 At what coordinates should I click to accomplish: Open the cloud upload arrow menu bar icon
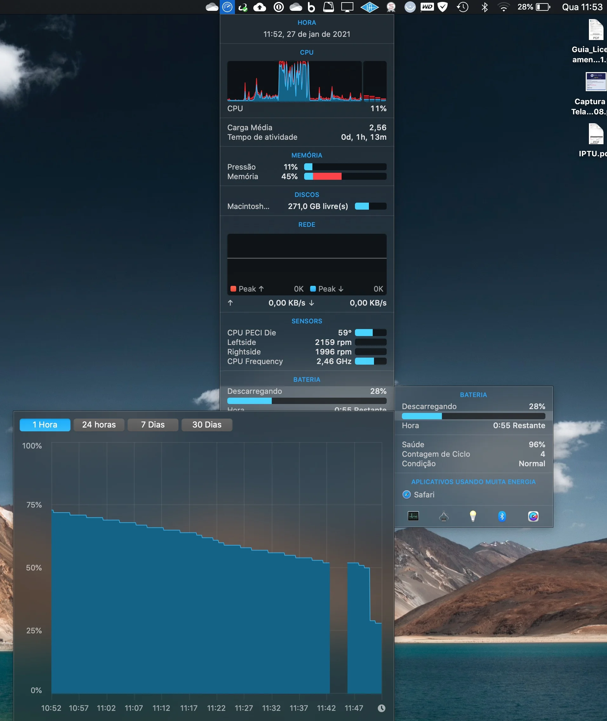pyautogui.click(x=260, y=7)
